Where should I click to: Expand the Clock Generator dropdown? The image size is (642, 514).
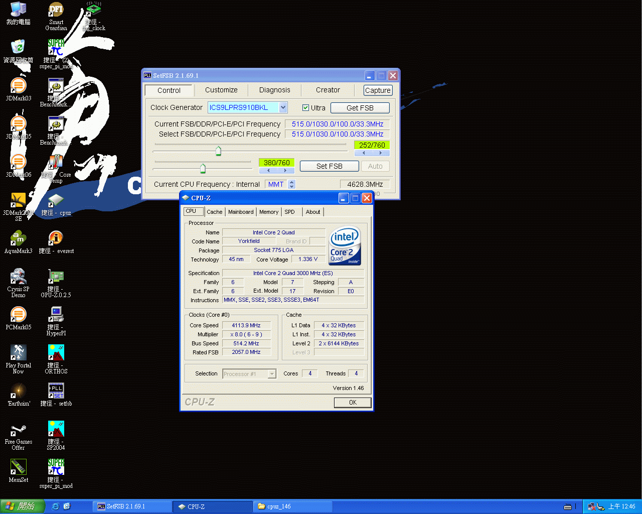point(283,107)
